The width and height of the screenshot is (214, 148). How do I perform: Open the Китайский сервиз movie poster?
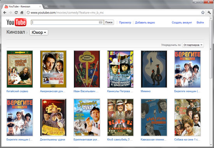(20, 69)
